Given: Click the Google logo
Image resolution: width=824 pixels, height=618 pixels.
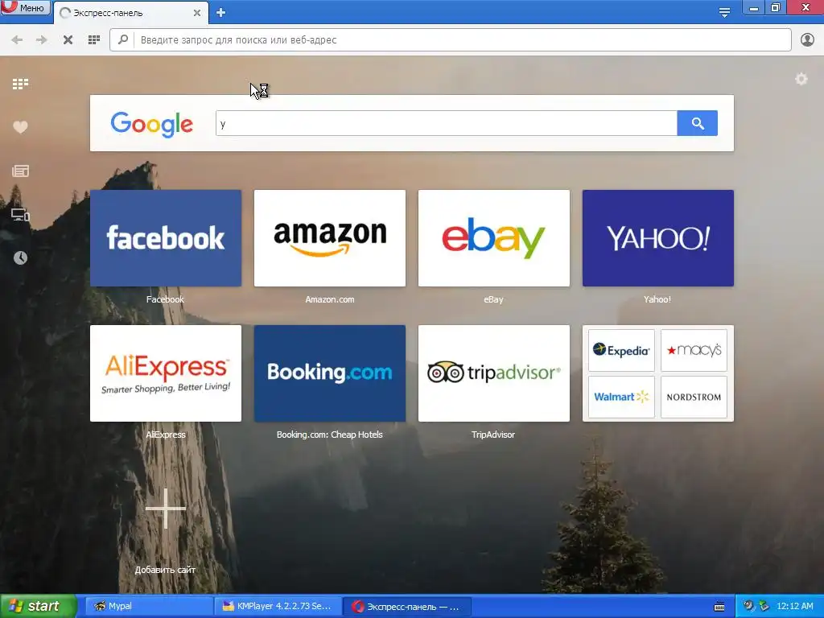Looking at the screenshot, I should 152,124.
